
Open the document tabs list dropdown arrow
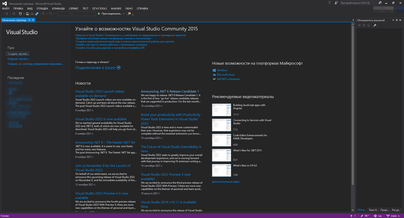pos(353,20)
